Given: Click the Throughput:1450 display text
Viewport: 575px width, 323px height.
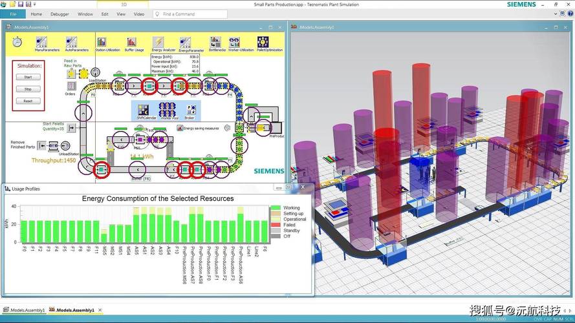Looking at the screenshot, I should (x=54, y=160).
